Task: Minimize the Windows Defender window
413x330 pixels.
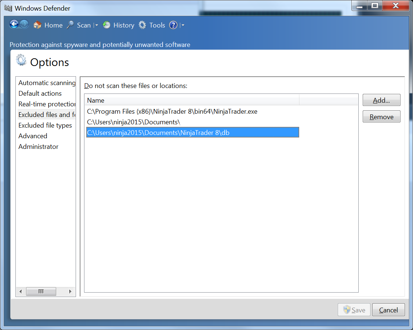Action: (359, 6)
